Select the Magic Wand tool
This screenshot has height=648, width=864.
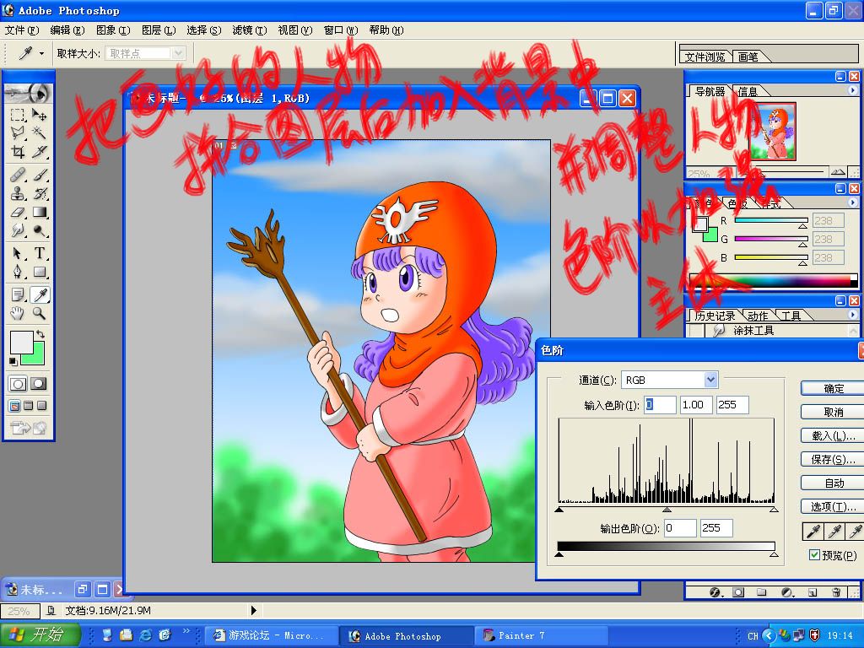pyautogui.click(x=39, y=132)
